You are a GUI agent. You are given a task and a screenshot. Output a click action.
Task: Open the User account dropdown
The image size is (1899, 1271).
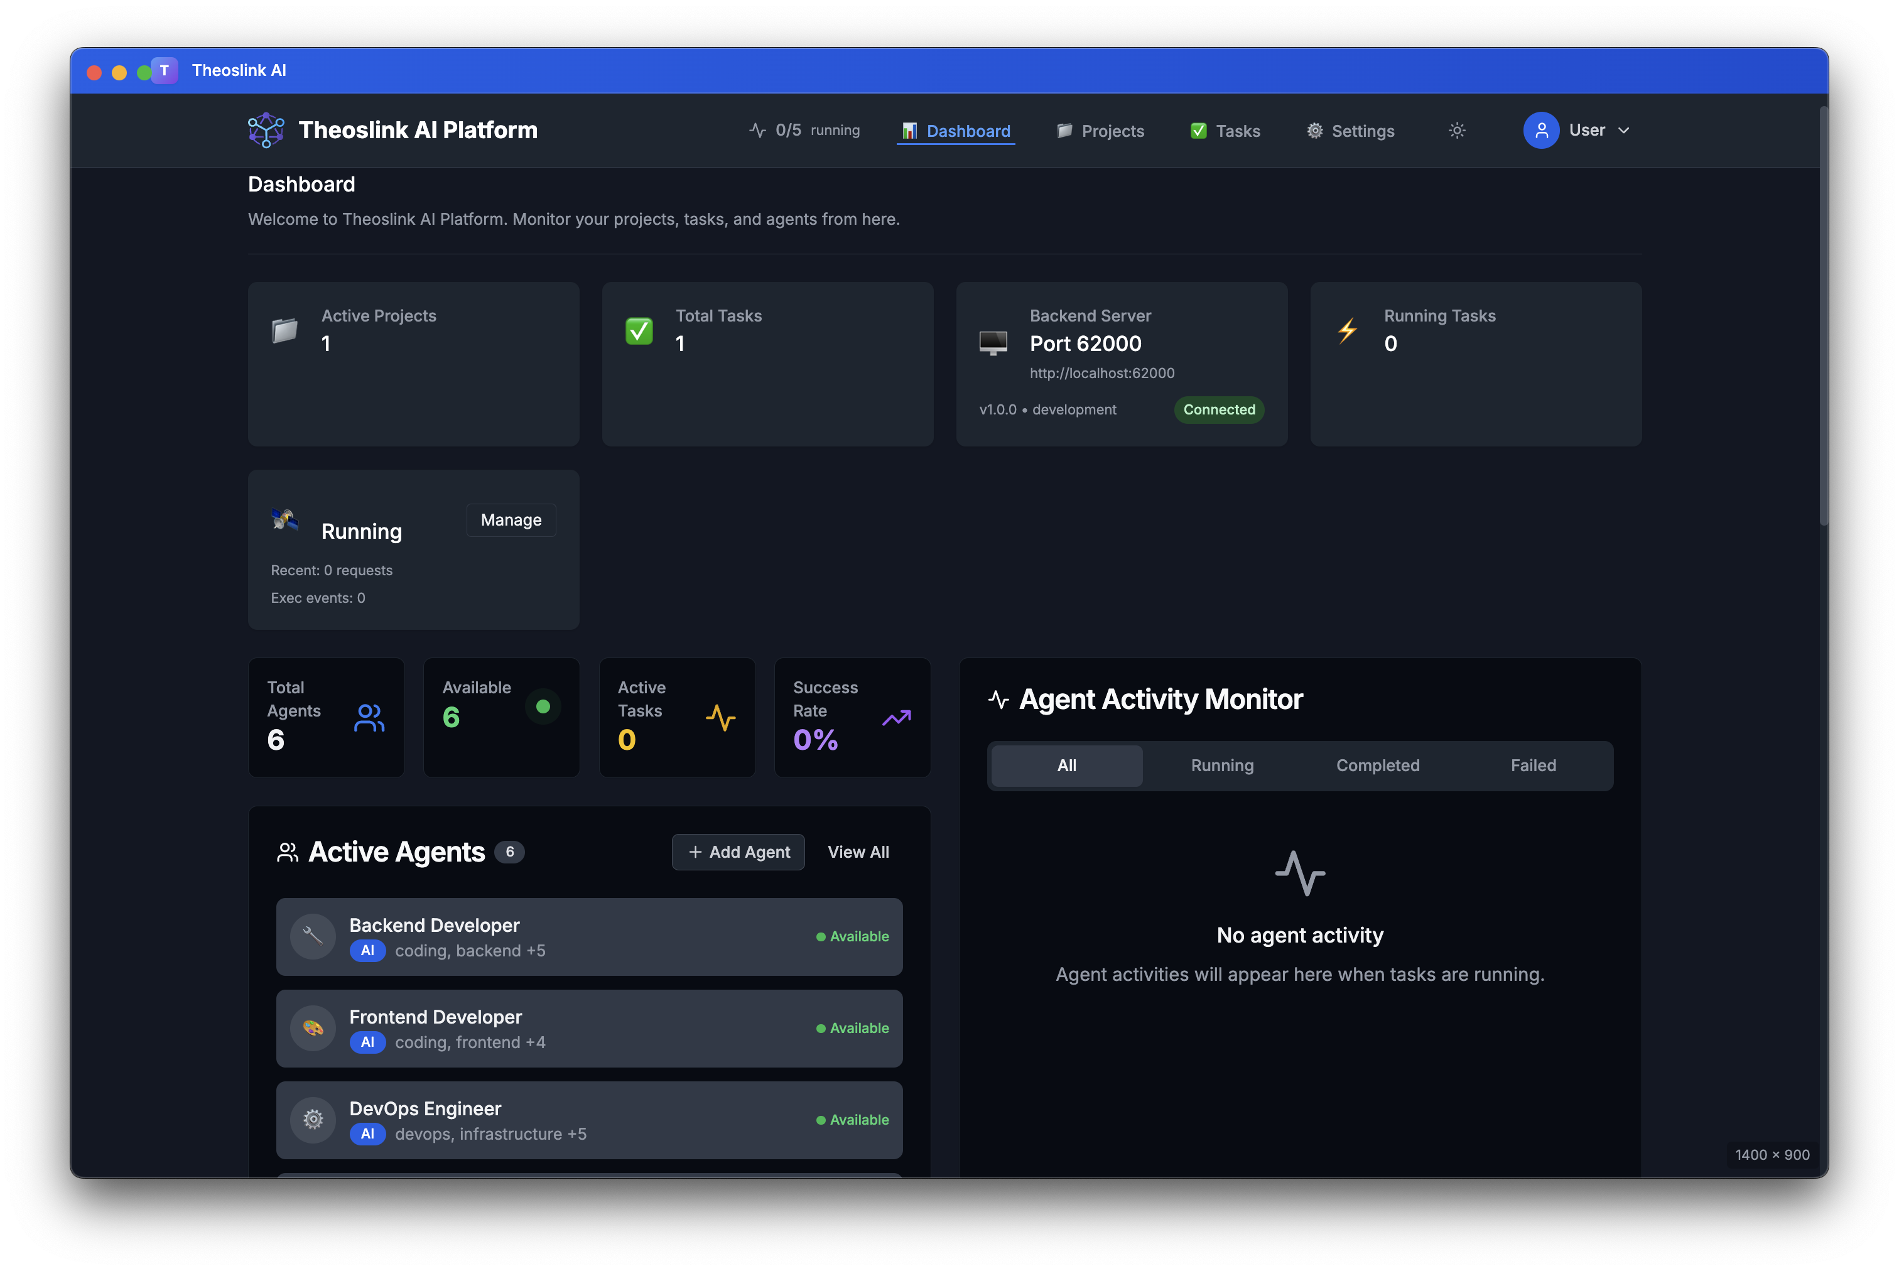[x=1579, y=130]
